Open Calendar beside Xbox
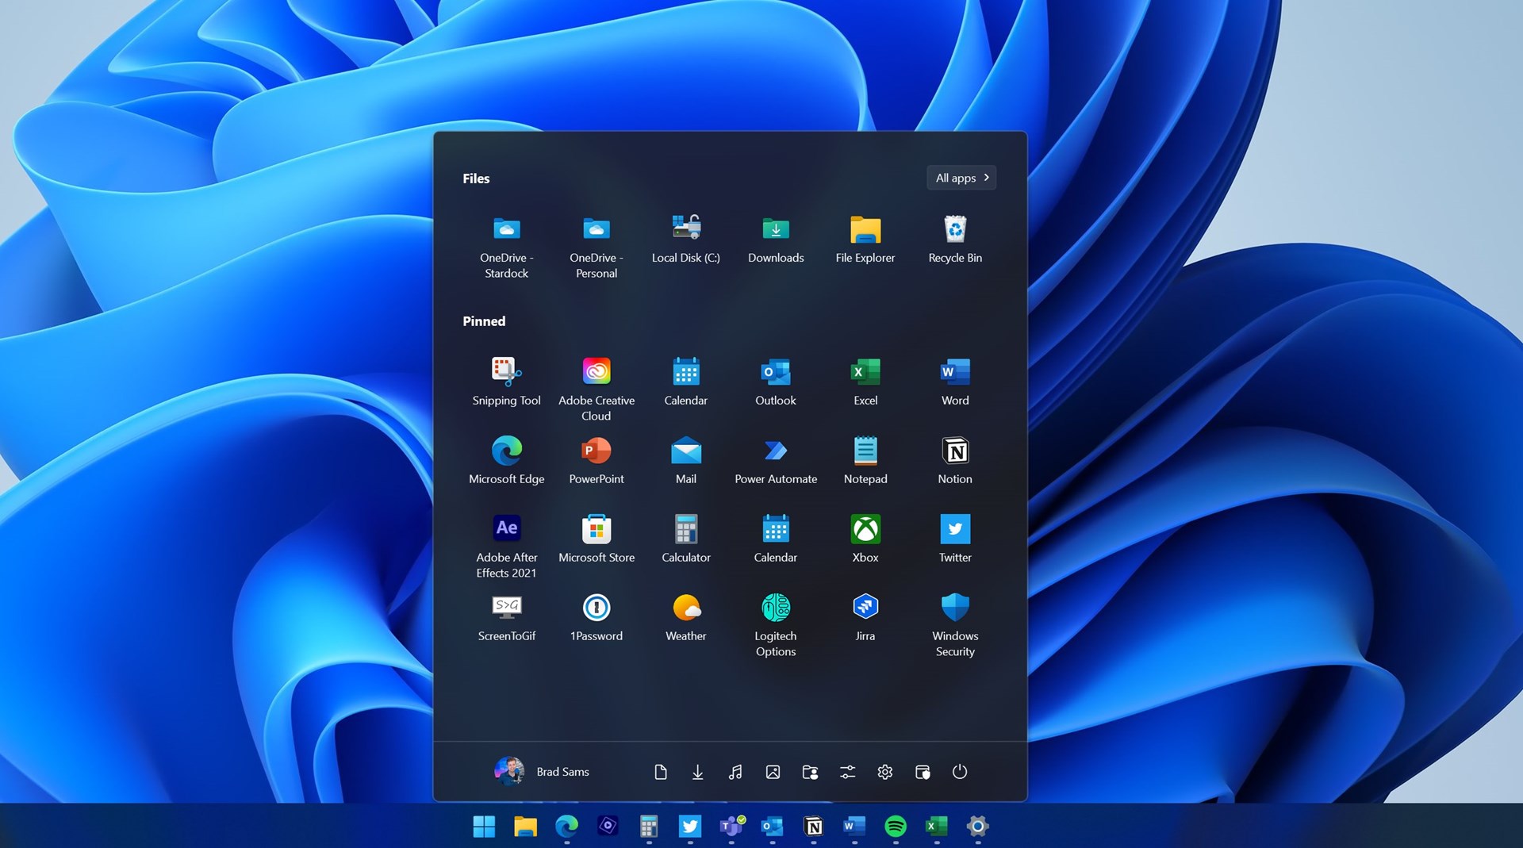Viewport: 1523px width, 848px height. point(776,539)
